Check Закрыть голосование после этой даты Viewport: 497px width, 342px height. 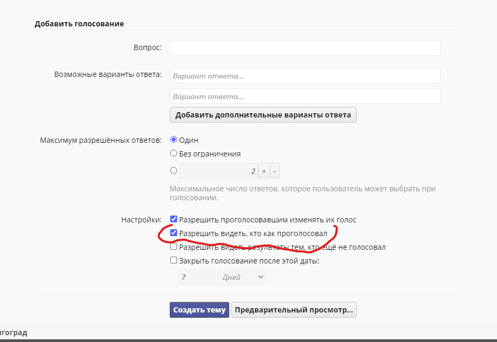(x=173, y=260)
